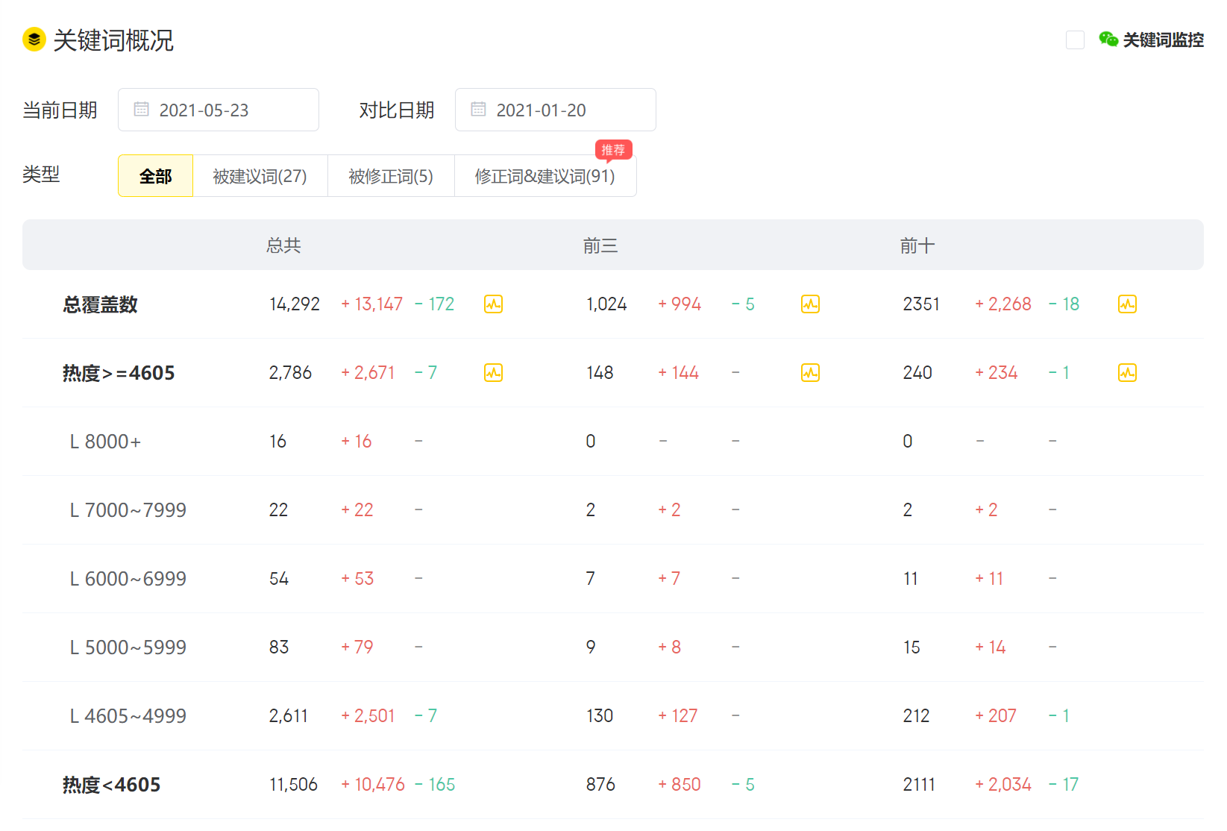Image resolution: width=1227 pixels, height=831 pixels.
Task: Open the calendar icon in 当前日期 field
Action: pyautogui.click(x=142, y=109)
